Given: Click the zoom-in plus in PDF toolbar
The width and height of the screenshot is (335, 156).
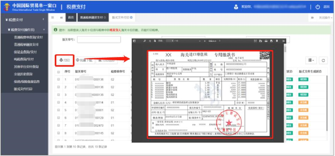Looking at the screenshot, I should click(x=204, y=41).
